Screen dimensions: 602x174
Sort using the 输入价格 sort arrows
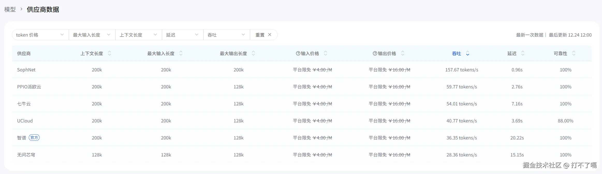click(326, 53)
